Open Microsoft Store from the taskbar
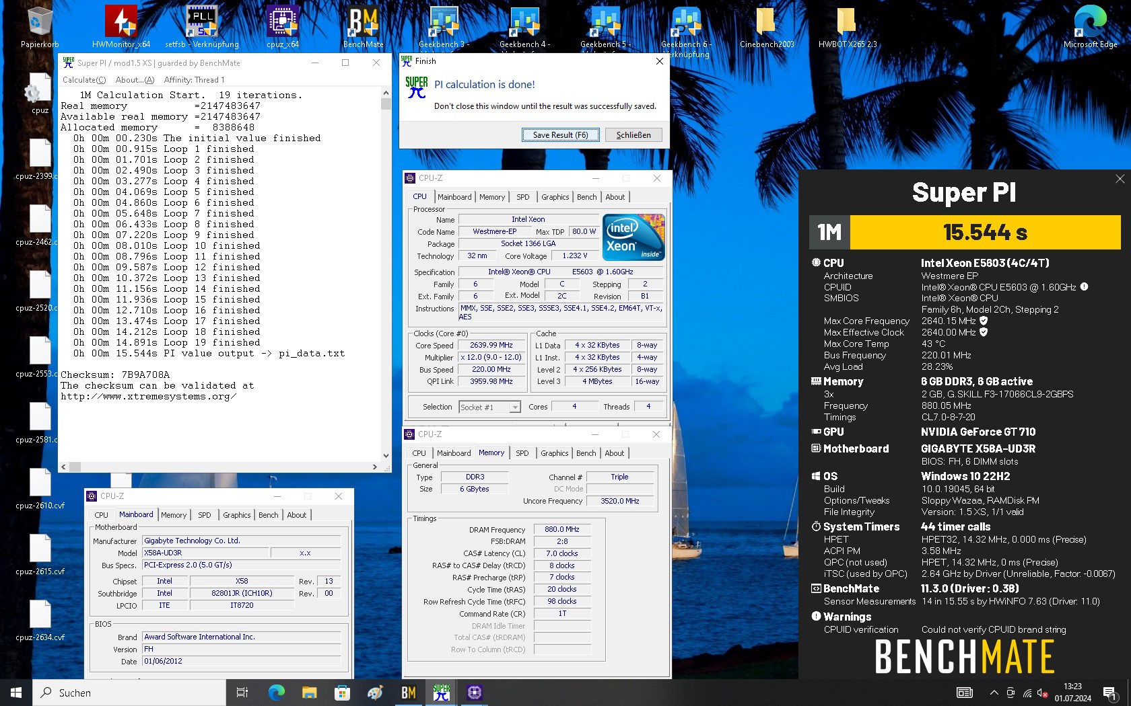 (x=342, y=693)
